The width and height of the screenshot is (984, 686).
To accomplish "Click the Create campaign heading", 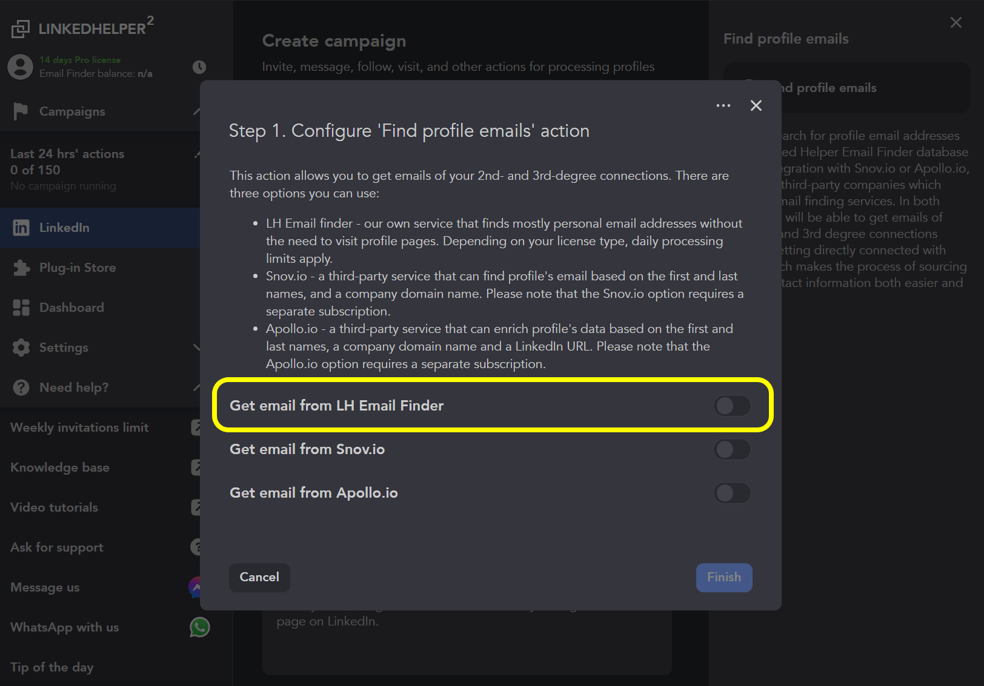I will [334, 41].
